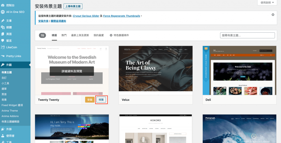This screenshot has height=143, width=281.
Task: Click the gear icon beside 特色篩選條件
Action: [x=111, y=35]
